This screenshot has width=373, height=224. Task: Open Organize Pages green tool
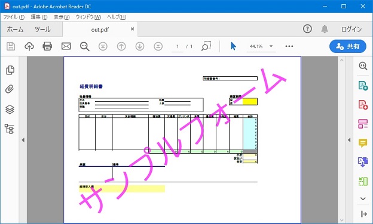(x=363, y=181)
